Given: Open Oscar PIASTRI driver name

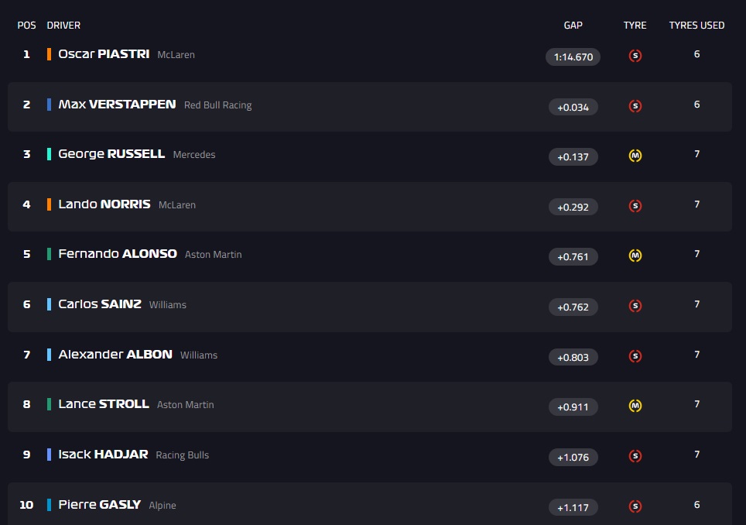Looking at the screenshot, I should pyautogui.click(x=104, y=54).
